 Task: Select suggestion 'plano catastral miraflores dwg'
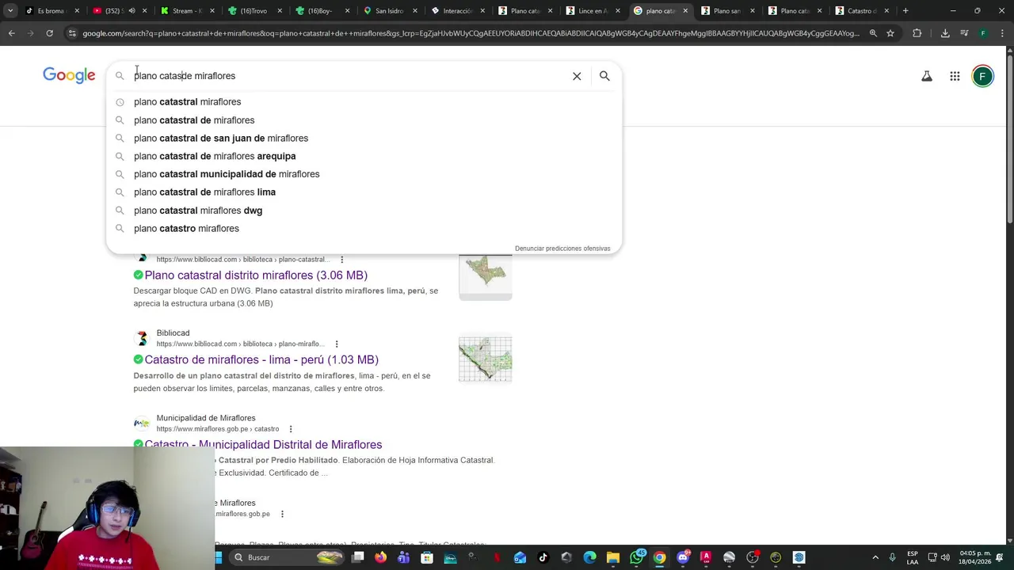[364, 210]
